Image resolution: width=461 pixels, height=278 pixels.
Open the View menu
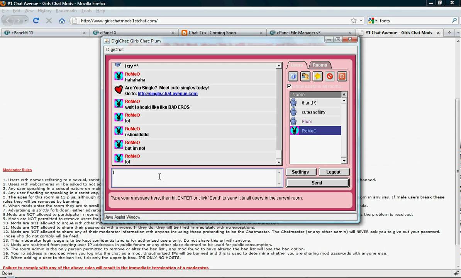point(29,11)
